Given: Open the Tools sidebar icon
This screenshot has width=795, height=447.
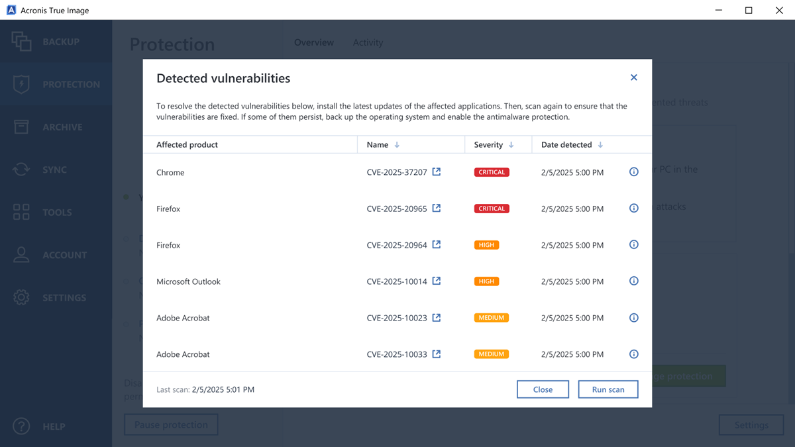Looking at the screenshot, I should click(x=21, y=213).
